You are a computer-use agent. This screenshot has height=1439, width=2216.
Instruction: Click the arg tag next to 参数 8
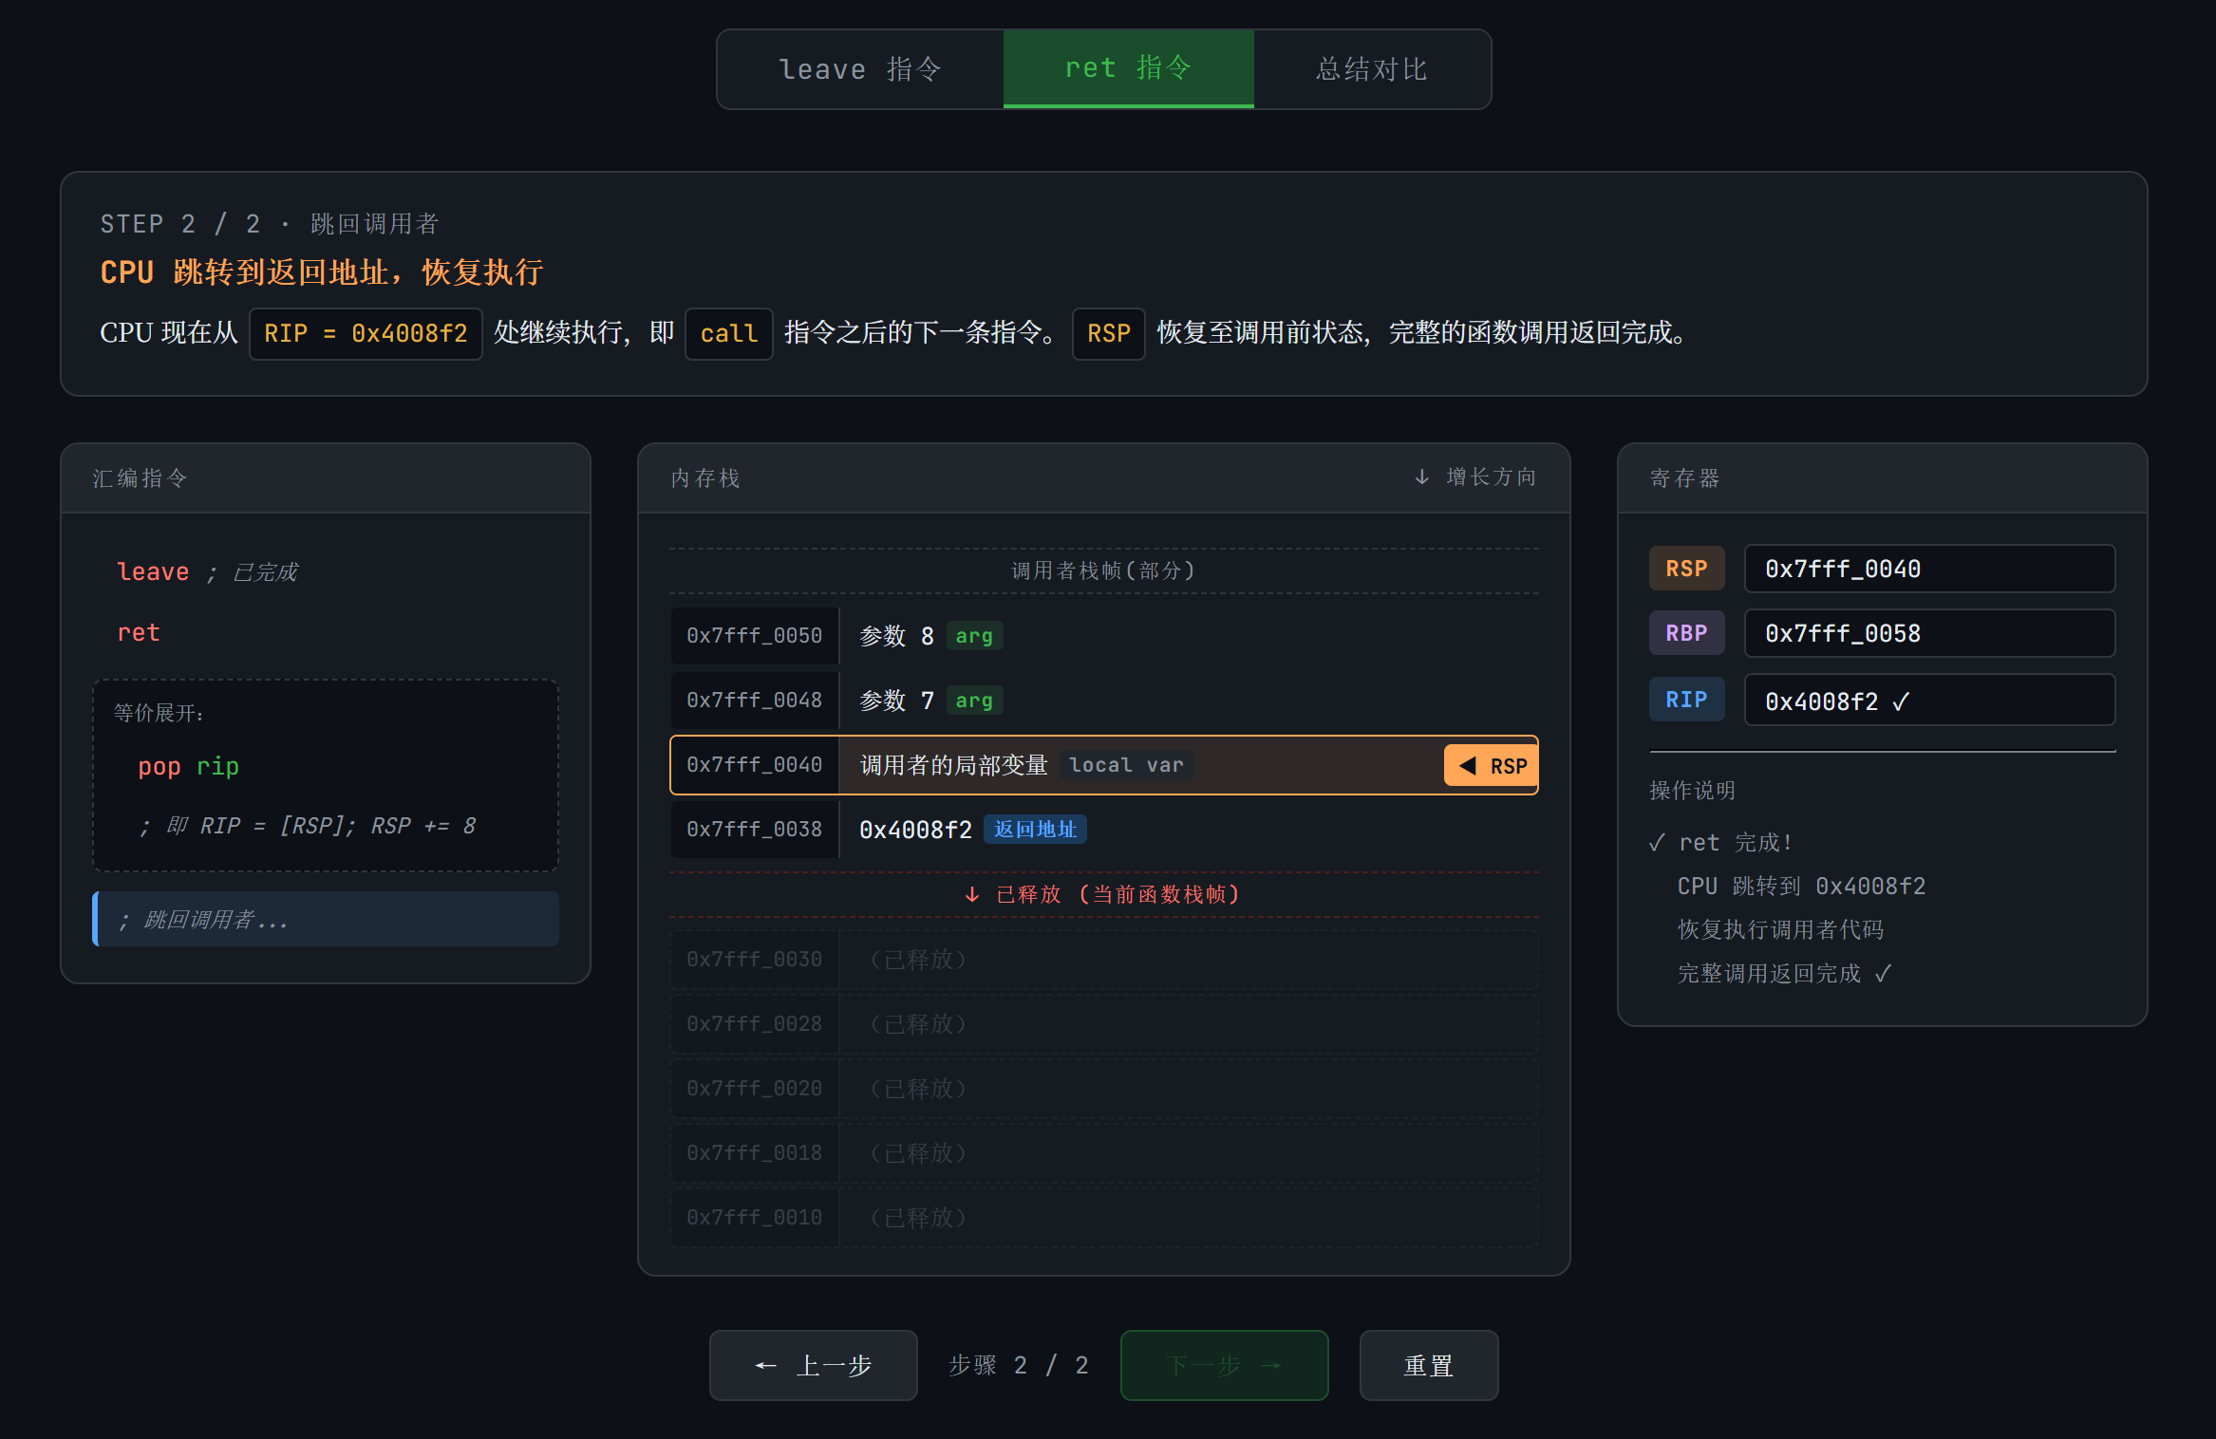[x=974, y=636]
